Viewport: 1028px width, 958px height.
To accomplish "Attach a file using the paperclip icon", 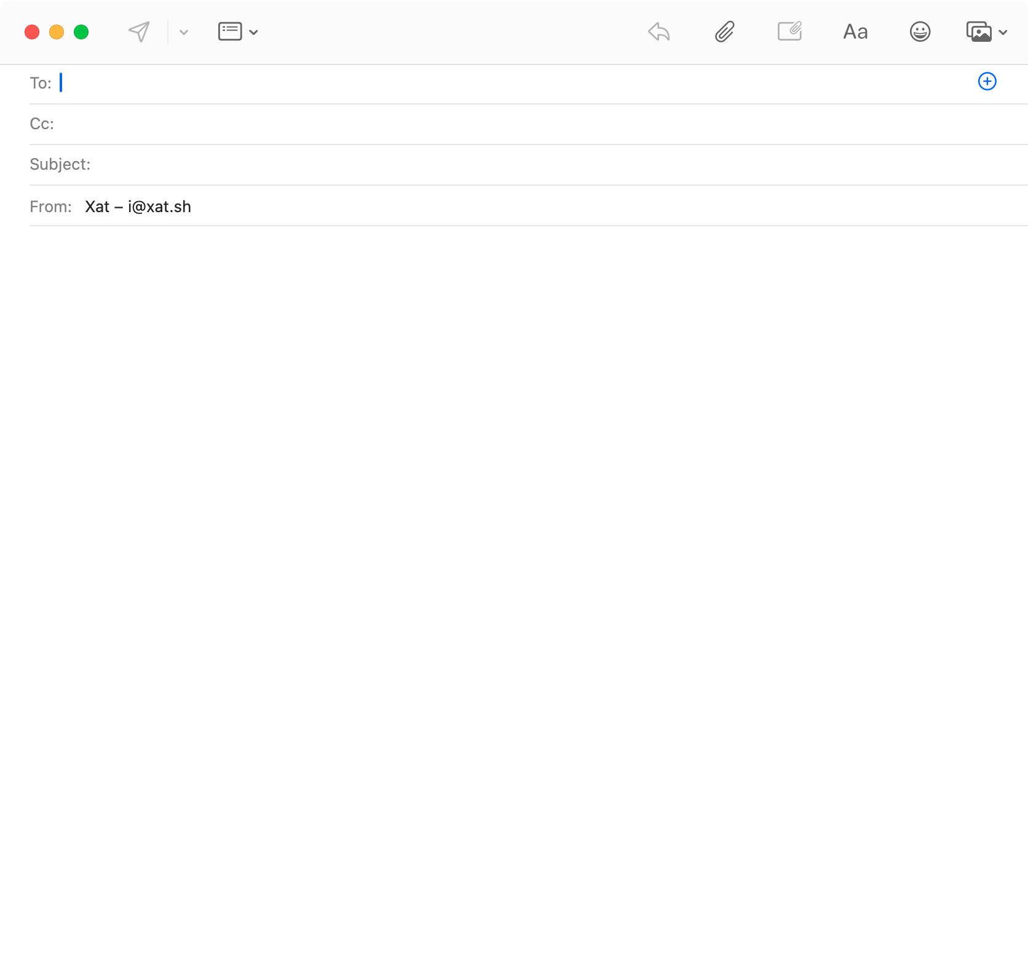I will [x=724, y=32].
